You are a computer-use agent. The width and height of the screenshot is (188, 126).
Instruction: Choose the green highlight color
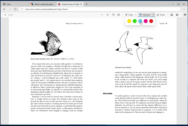pyautogui.click(x=135, y=21)
